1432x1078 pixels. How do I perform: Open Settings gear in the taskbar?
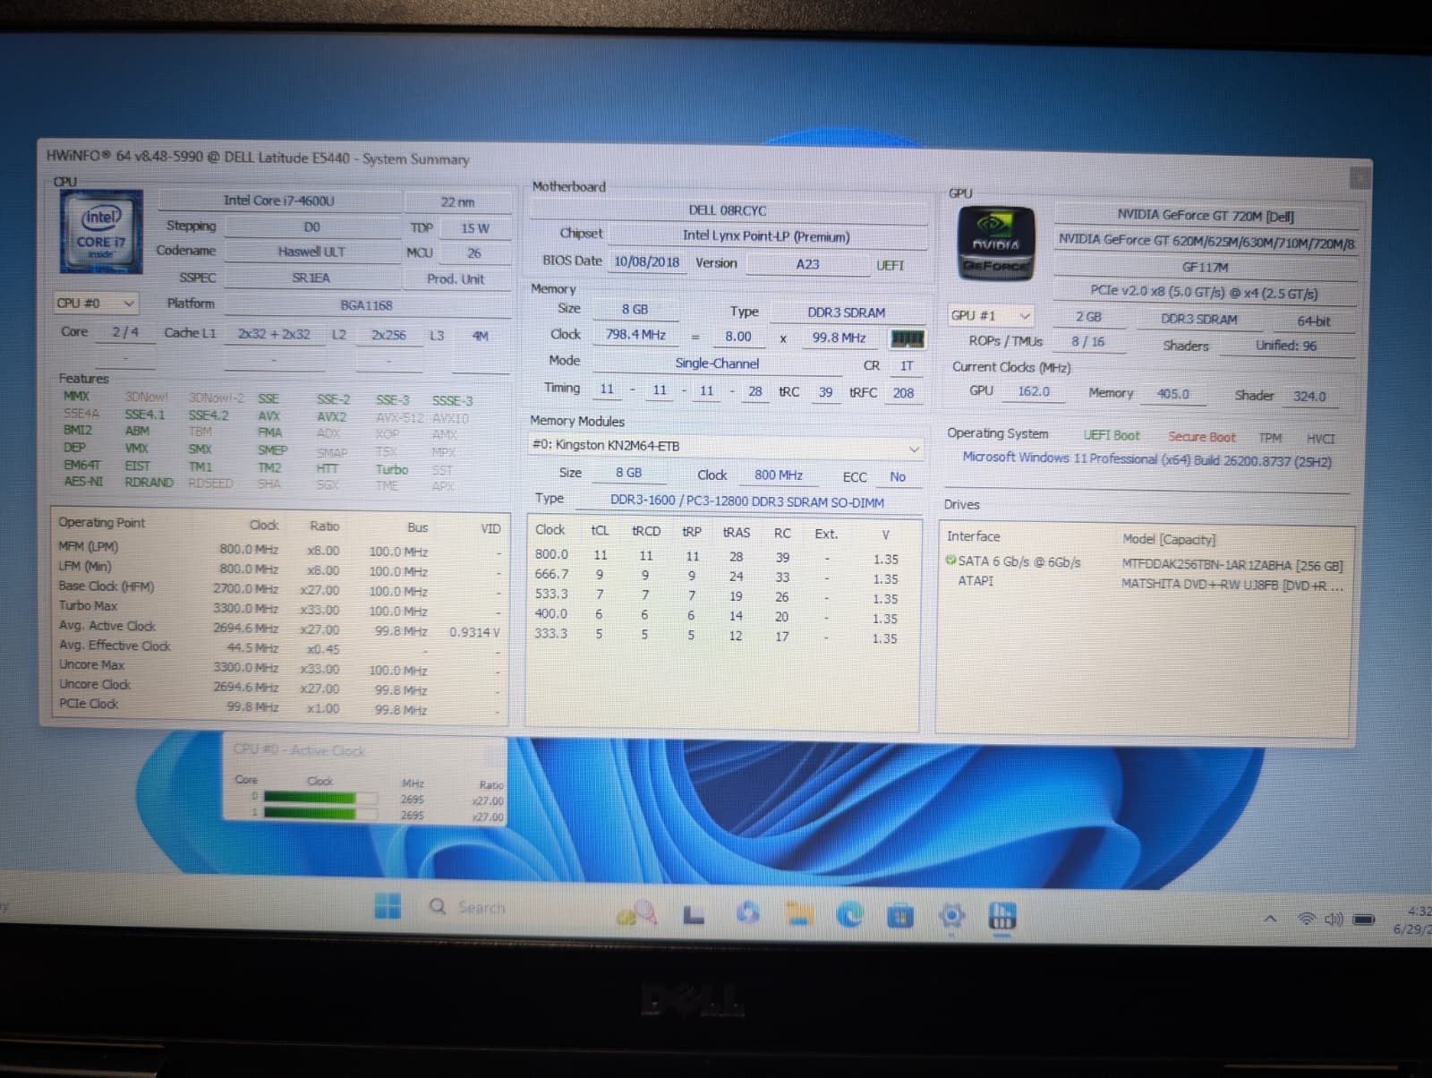951,916
